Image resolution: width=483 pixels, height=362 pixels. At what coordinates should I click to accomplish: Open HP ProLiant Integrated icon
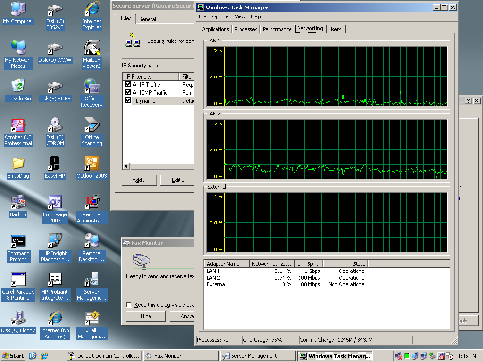coord(55,287)
